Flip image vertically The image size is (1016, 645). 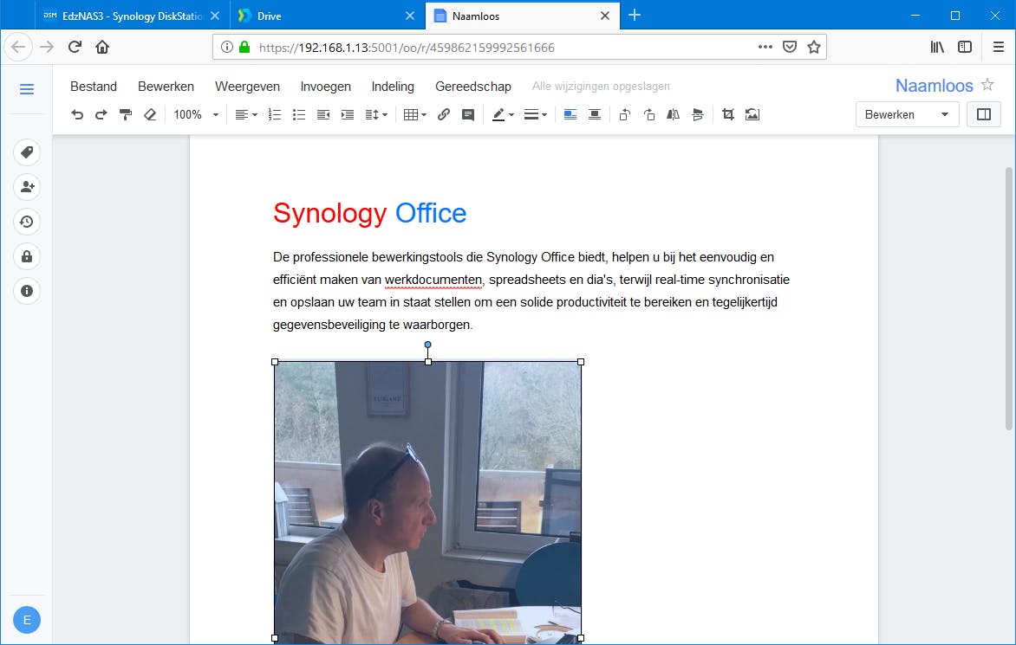(698, 114)
